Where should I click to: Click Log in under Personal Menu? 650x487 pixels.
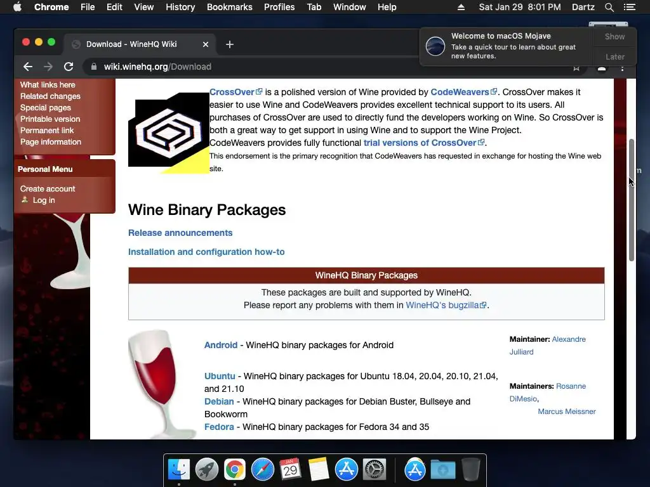point(44,200)
